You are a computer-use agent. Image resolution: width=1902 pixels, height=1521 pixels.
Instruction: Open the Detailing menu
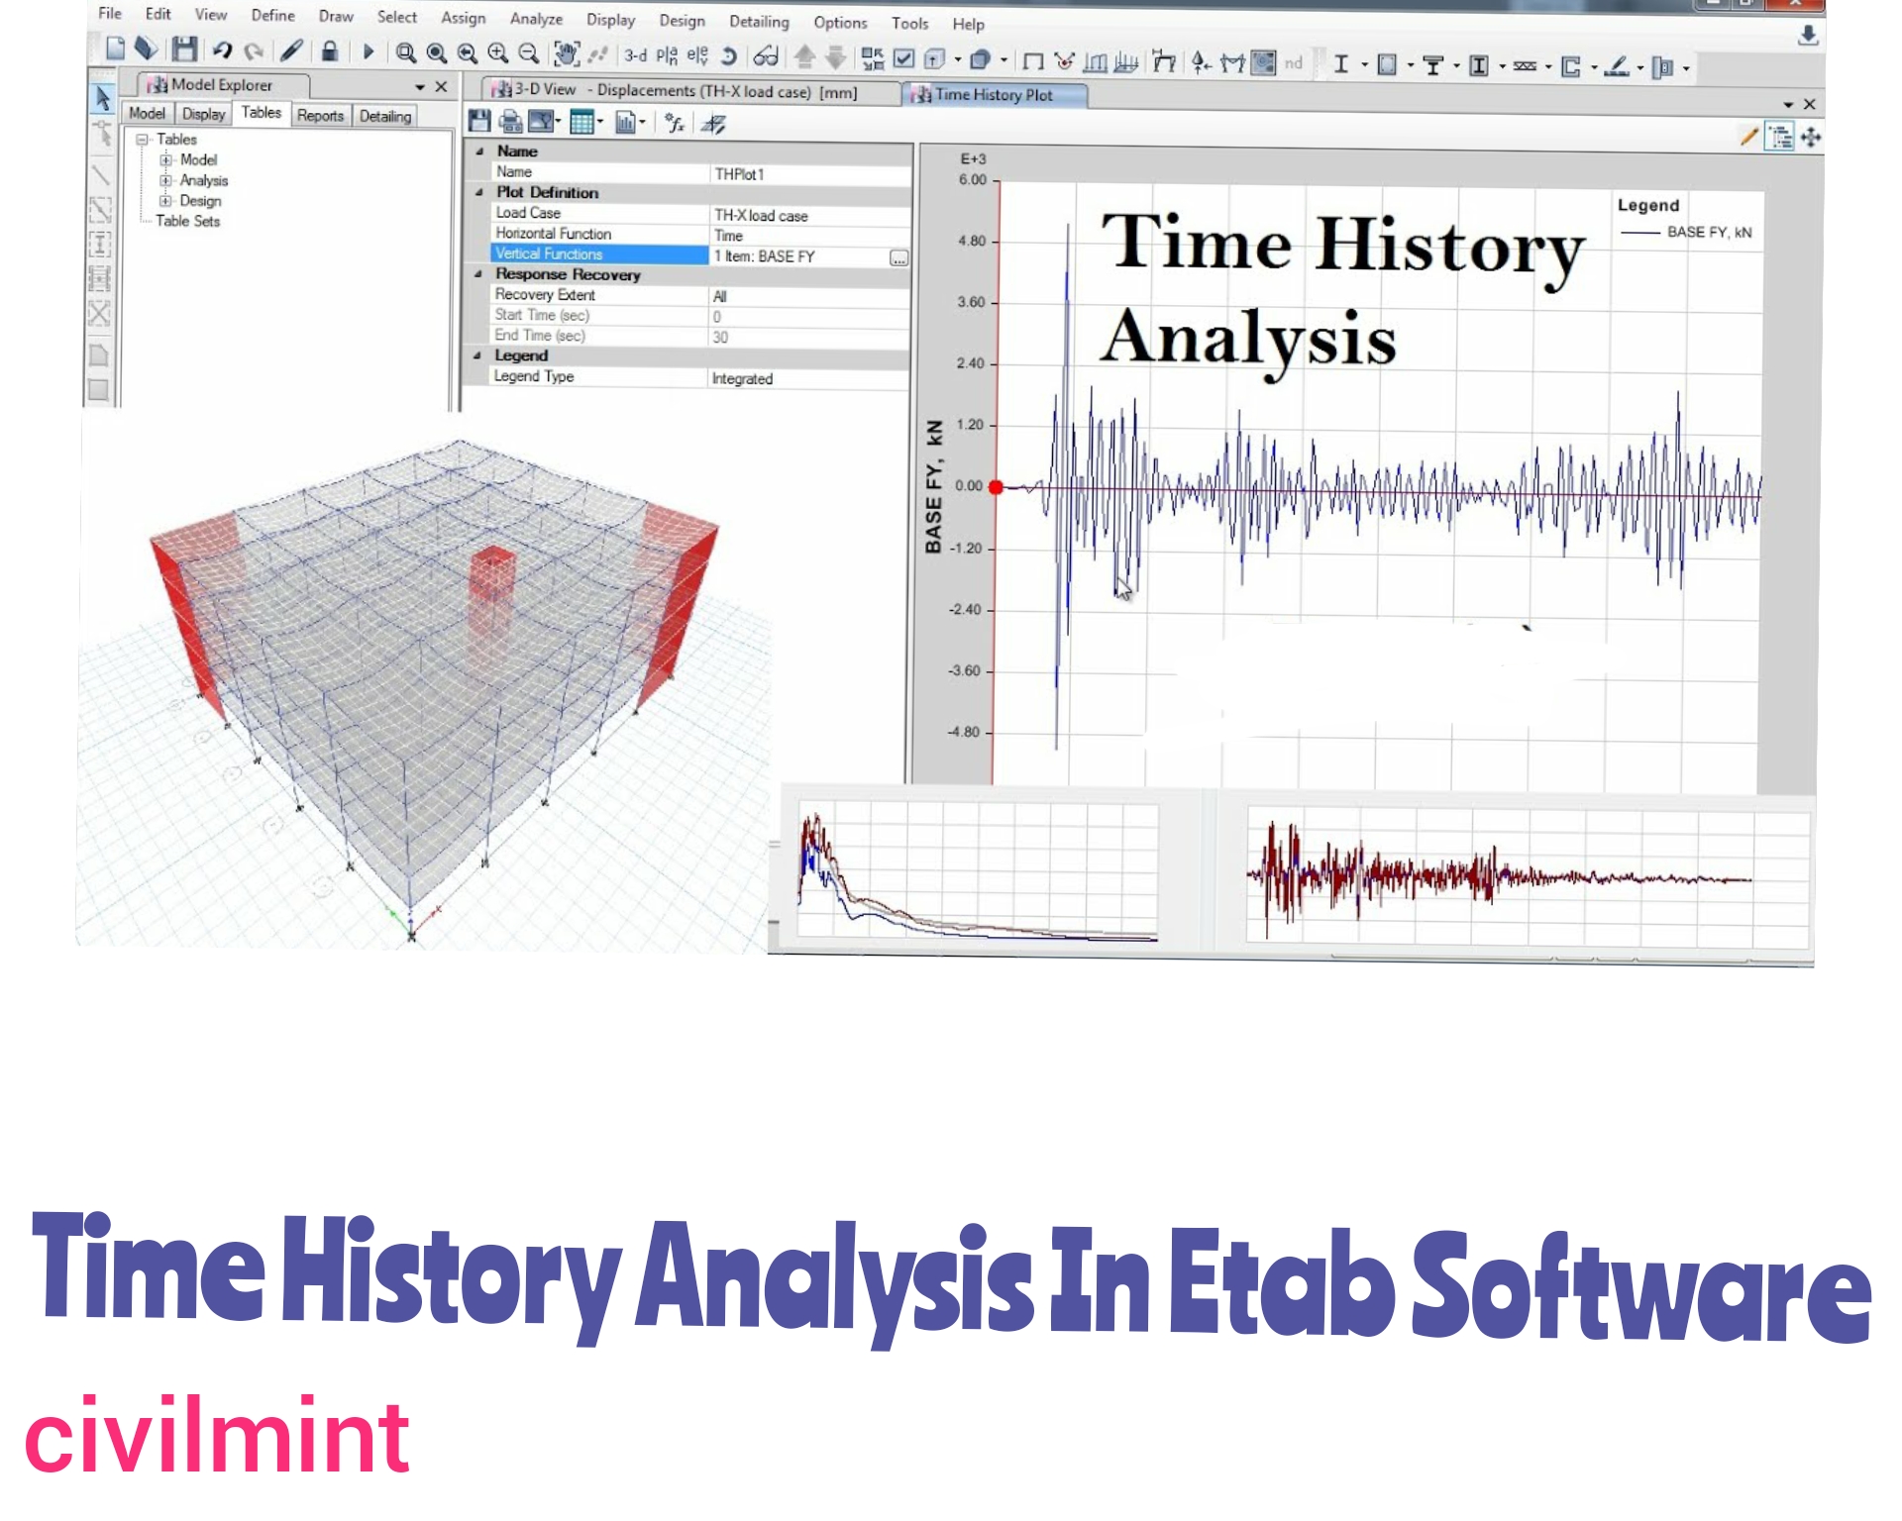(759, 21)
